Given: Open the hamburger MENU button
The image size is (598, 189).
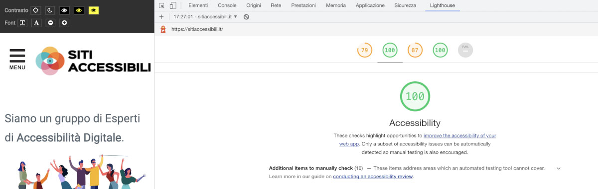Looking at the screenshot, I should (x=17, y=59).
